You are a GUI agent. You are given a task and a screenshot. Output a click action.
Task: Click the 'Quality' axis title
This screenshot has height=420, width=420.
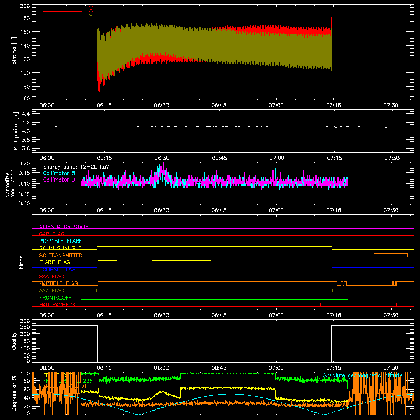click(x=14, y=341)
